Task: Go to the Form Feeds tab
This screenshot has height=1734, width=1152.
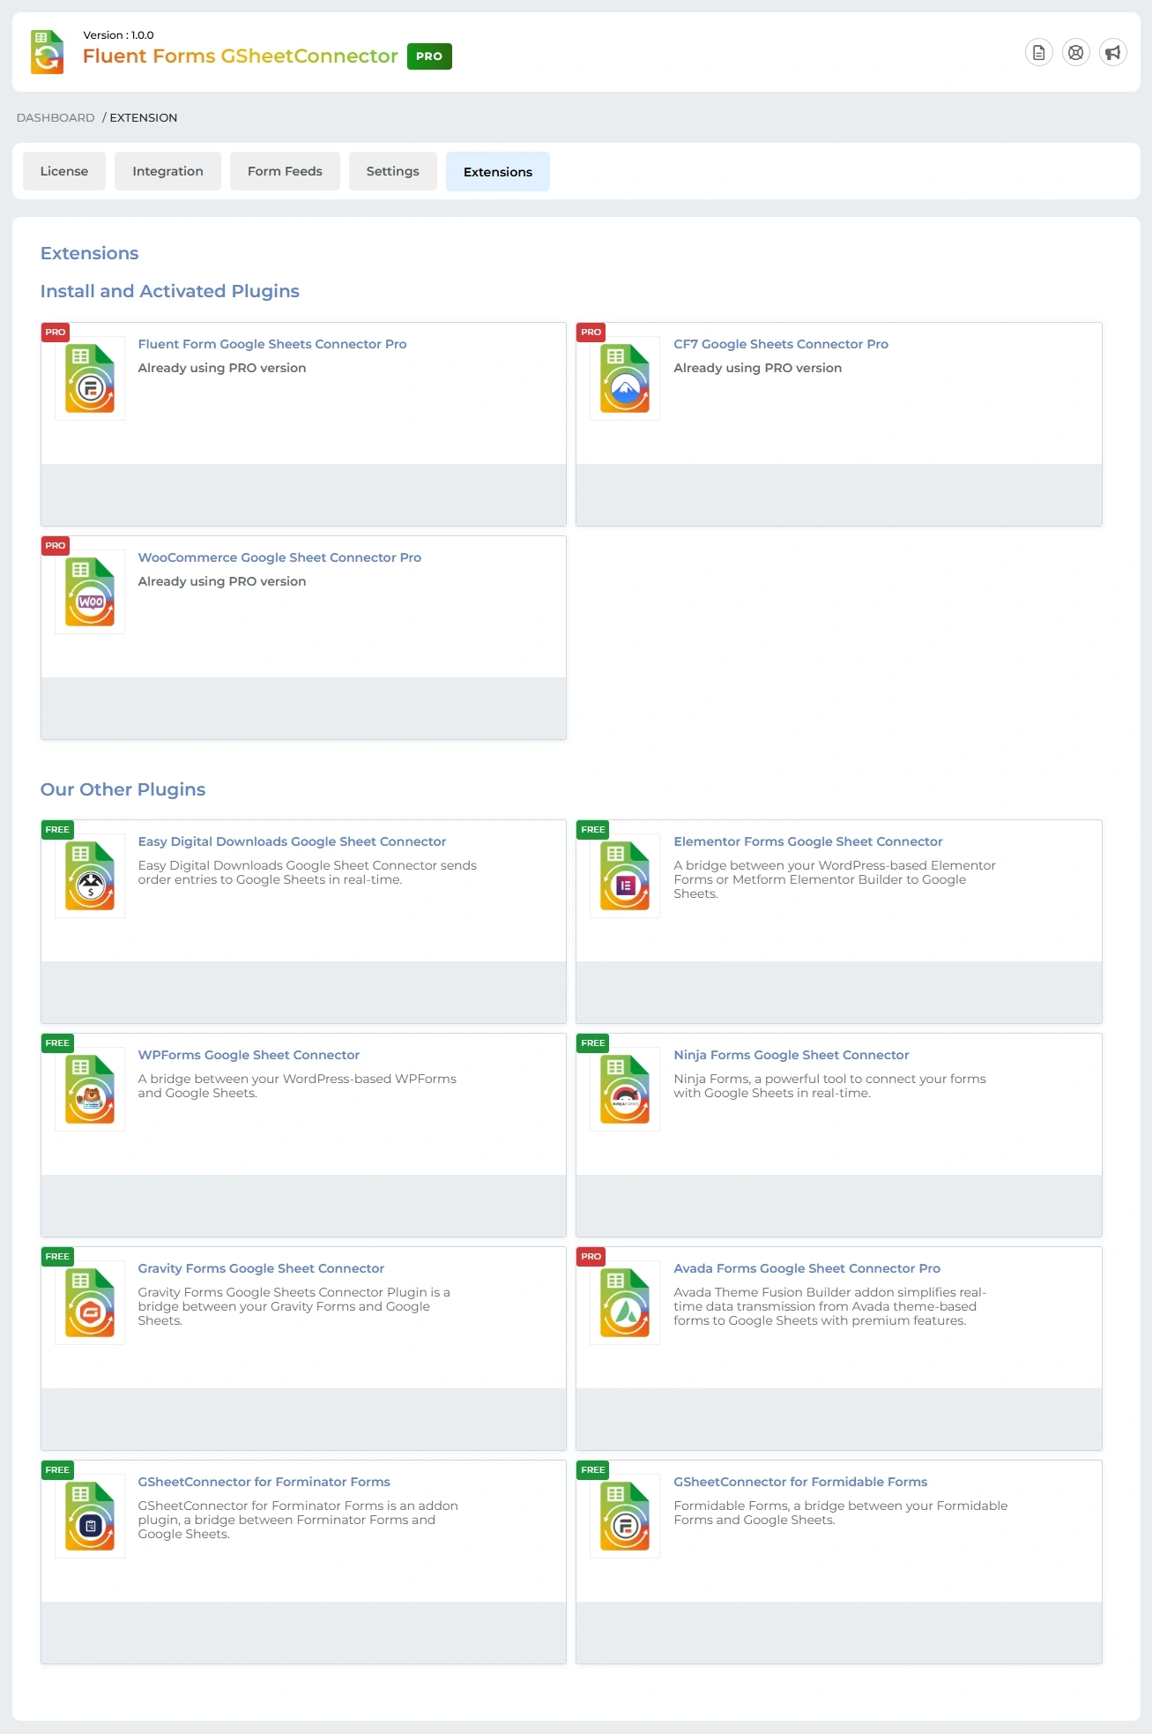Action: (x=285, y=171)
